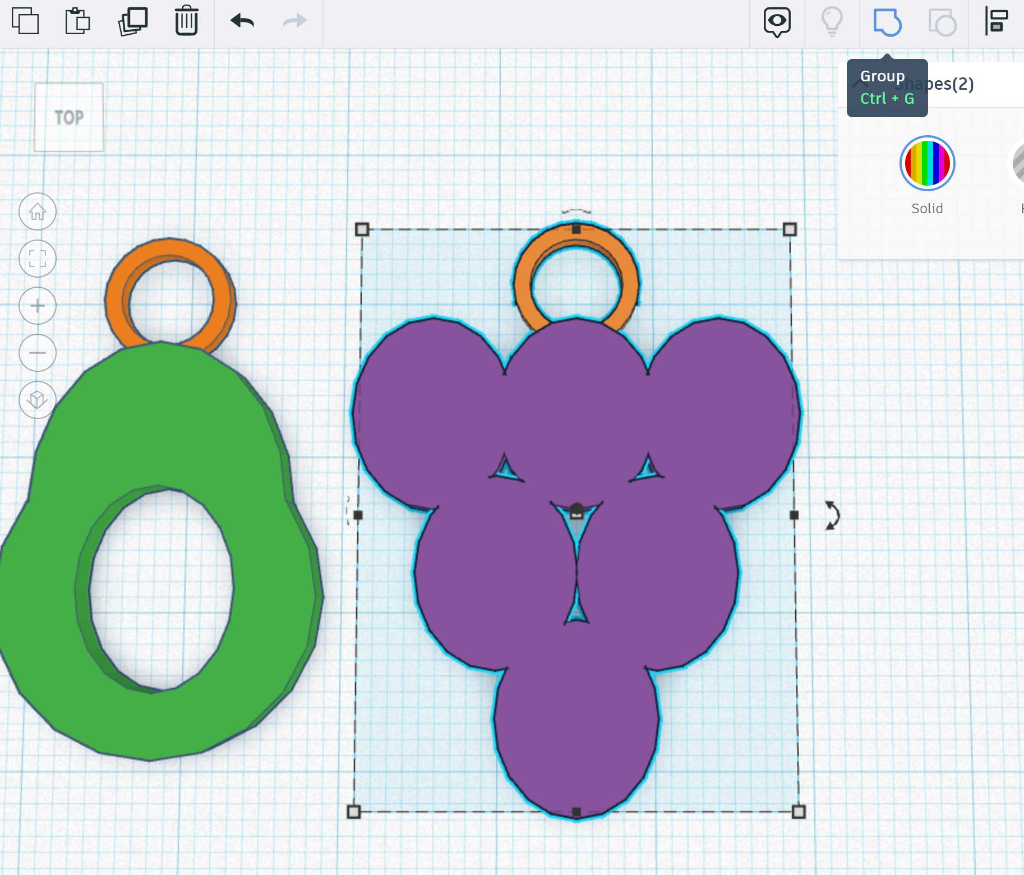
Task: Delete selection with trash icon
Action: pos(186,21)
